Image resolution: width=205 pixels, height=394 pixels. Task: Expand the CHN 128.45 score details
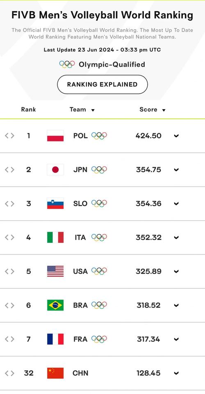[x=176, y=373]
